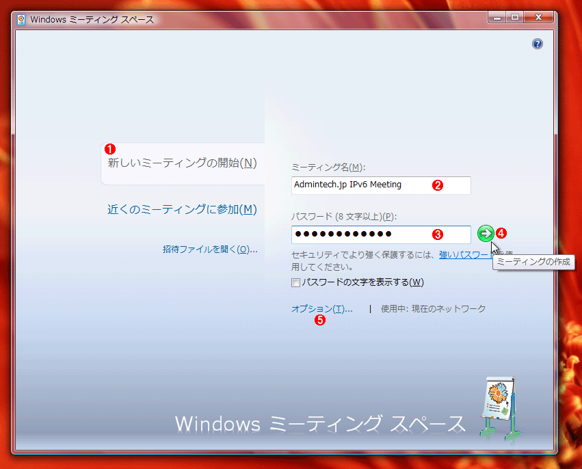Open the 強いパスワード help link
This screenshot has height=469, width=582.
(x=466, y=255)
